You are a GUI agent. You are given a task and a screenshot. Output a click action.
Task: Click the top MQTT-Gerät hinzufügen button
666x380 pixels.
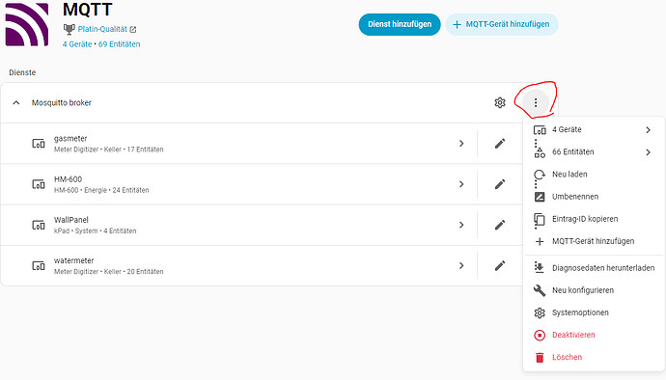pos(502,24)
